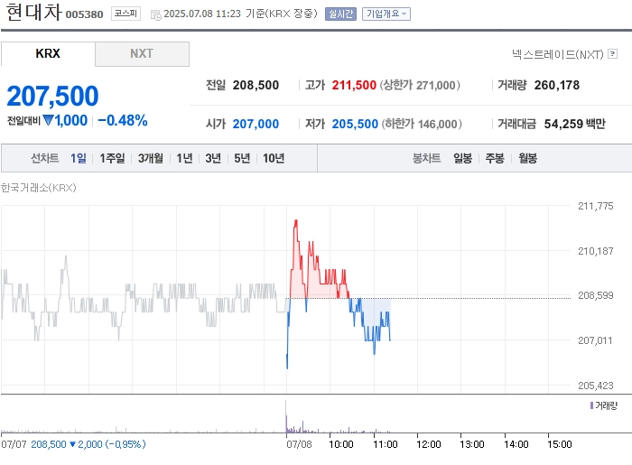Click the trading value 54,259 백만
Image resolution: width=632 pixels, height=465 pixels.
[x=575, y=124]
